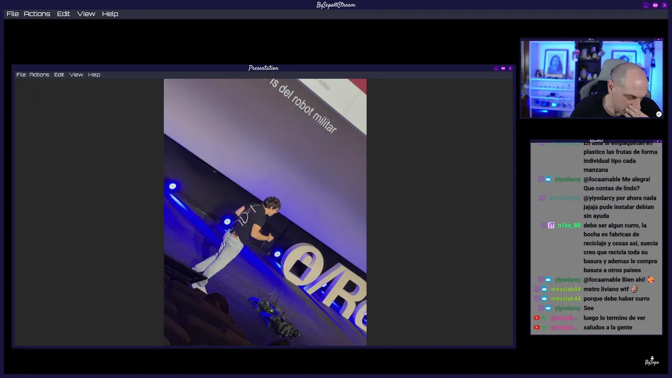Screen dimensions: 672x378
Task: Minimize the Presentation window
Action: tap(496, 68)
